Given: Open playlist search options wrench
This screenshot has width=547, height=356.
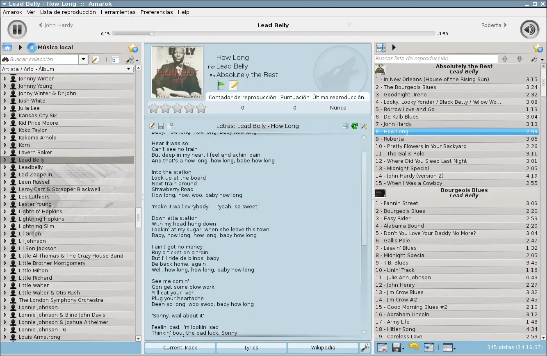Looking at the screenshot, I should tap(534, 59).
